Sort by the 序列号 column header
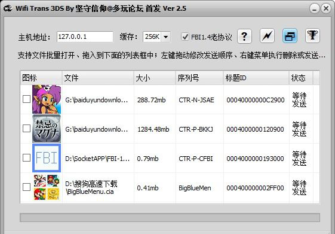The image size is (335, 234). [199, 78]
